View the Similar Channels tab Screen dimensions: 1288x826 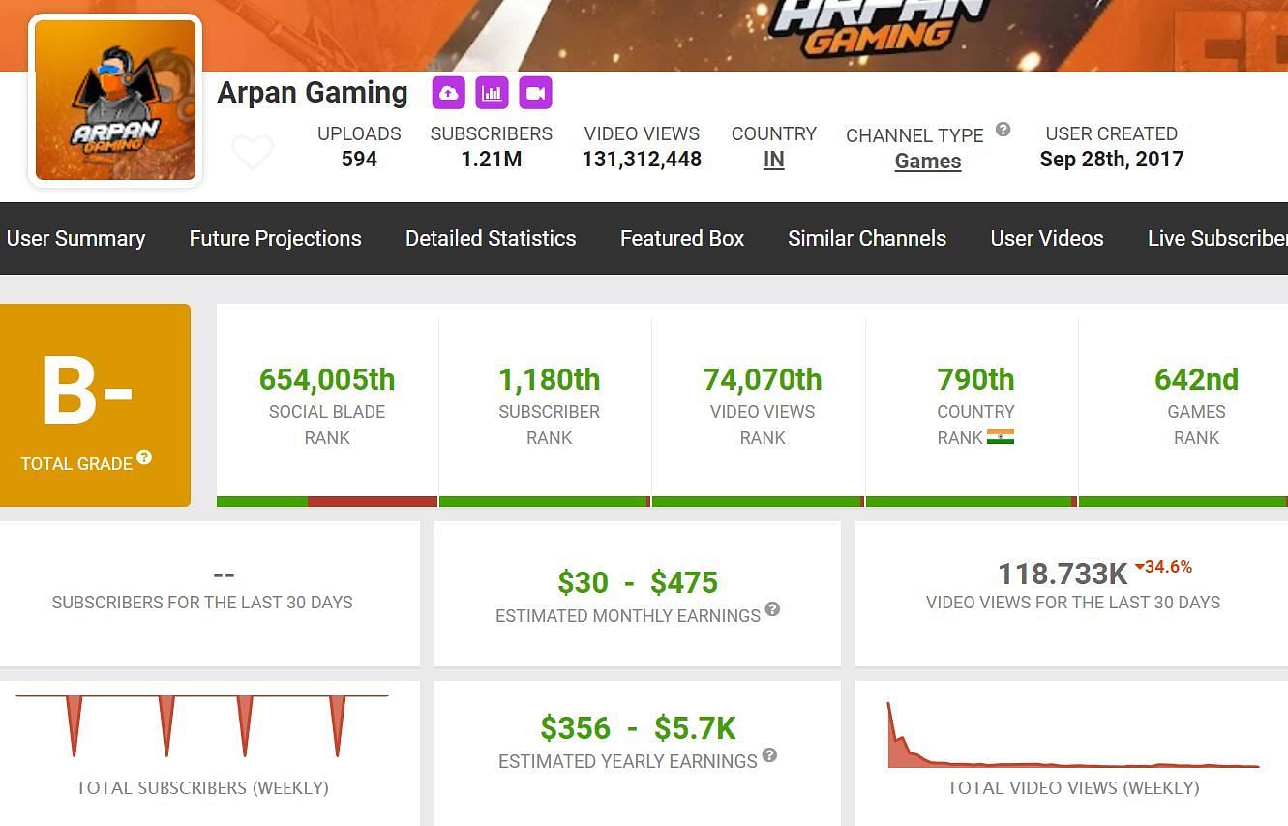pos(867,238)
